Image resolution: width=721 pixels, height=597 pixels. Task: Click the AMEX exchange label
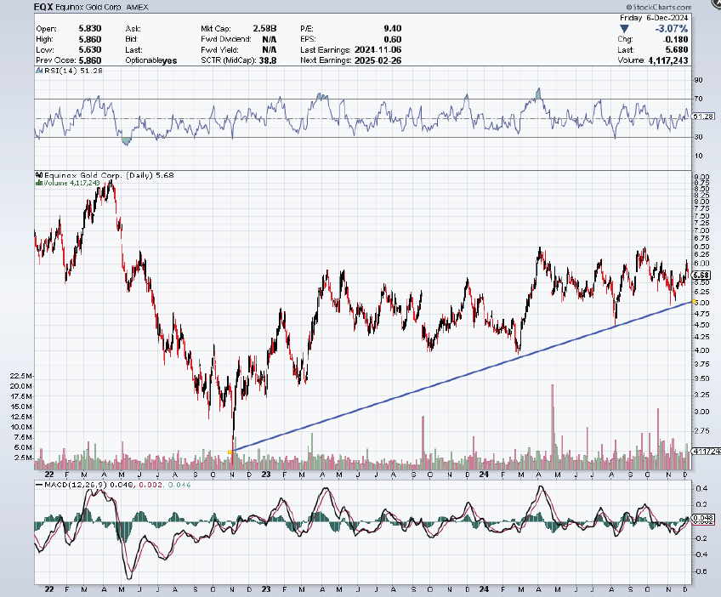[x=137, y=7]
